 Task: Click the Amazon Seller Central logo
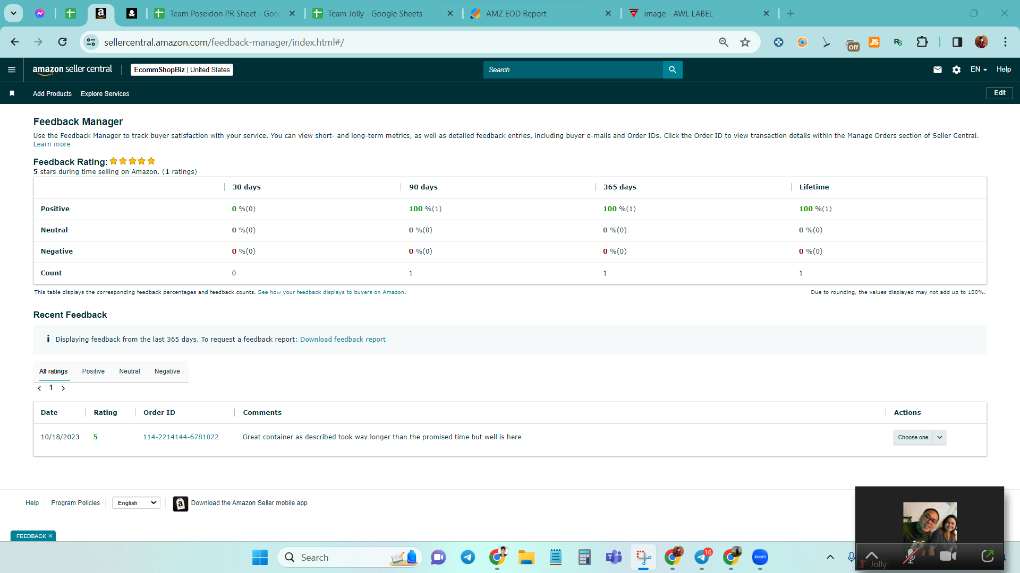(72, 70)
